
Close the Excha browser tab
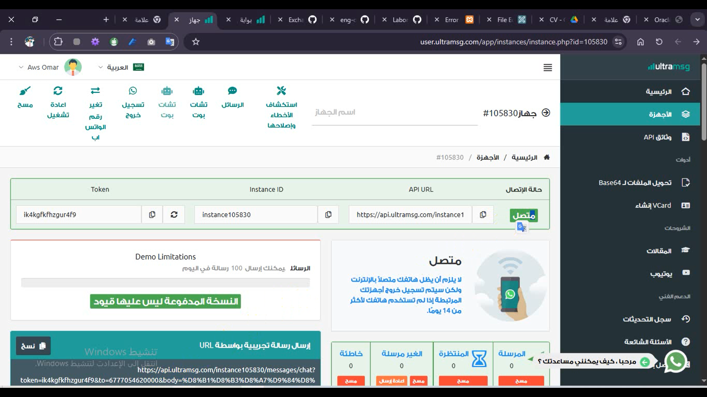coord(281,20)
